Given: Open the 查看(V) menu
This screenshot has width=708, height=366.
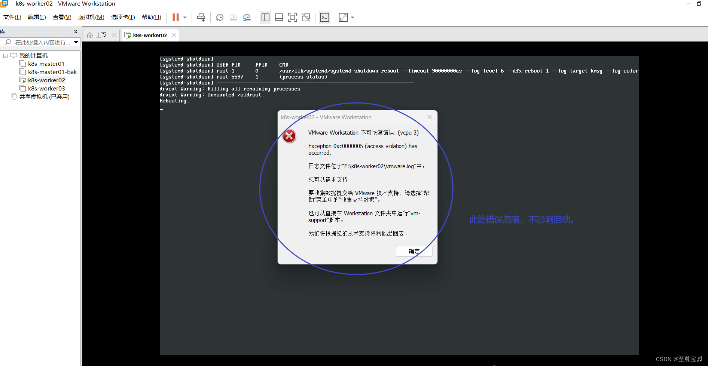Looking at the screenshot, I should click(x=62, y=17).
